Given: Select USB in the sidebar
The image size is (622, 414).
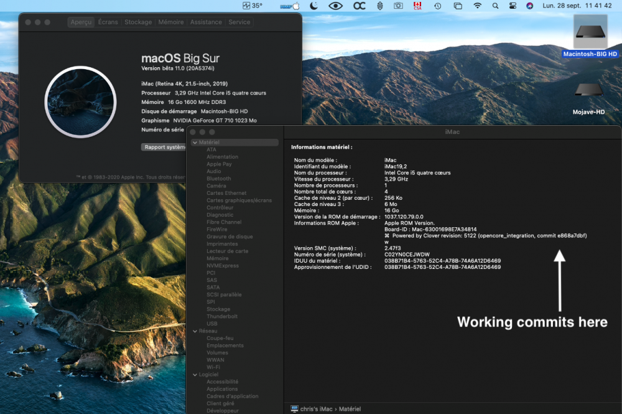Looking at the screenshot, I should tap(212, 324).
